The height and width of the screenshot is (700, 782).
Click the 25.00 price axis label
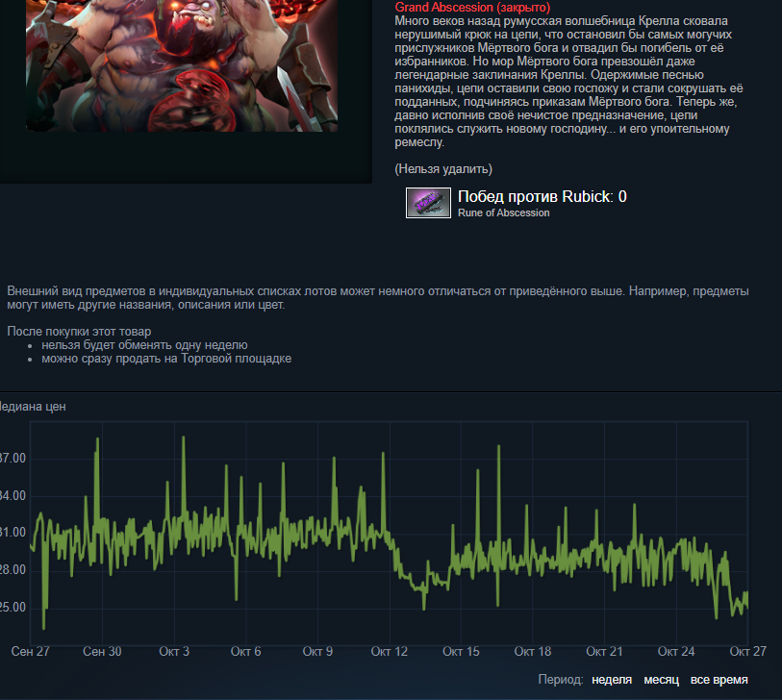(x=13, y=608)
